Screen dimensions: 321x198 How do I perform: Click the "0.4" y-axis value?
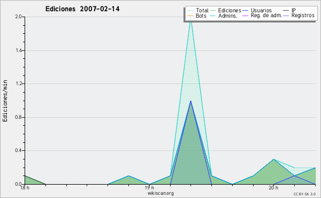18,150
